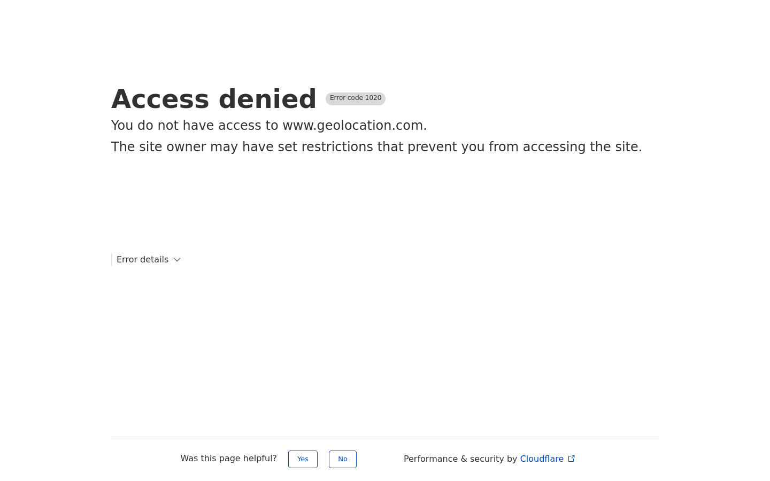Click the external link icon beside Cloudflare

571,459
